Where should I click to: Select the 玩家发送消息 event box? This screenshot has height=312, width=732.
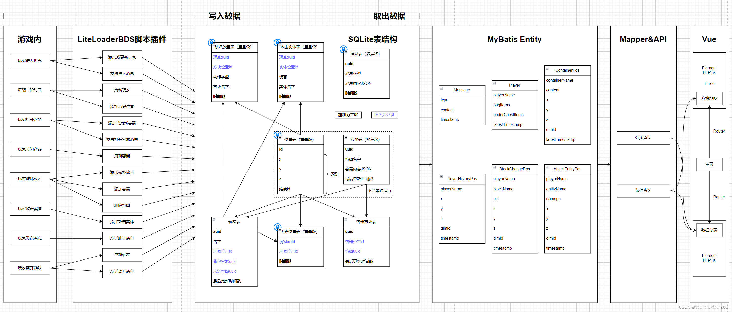30,238
